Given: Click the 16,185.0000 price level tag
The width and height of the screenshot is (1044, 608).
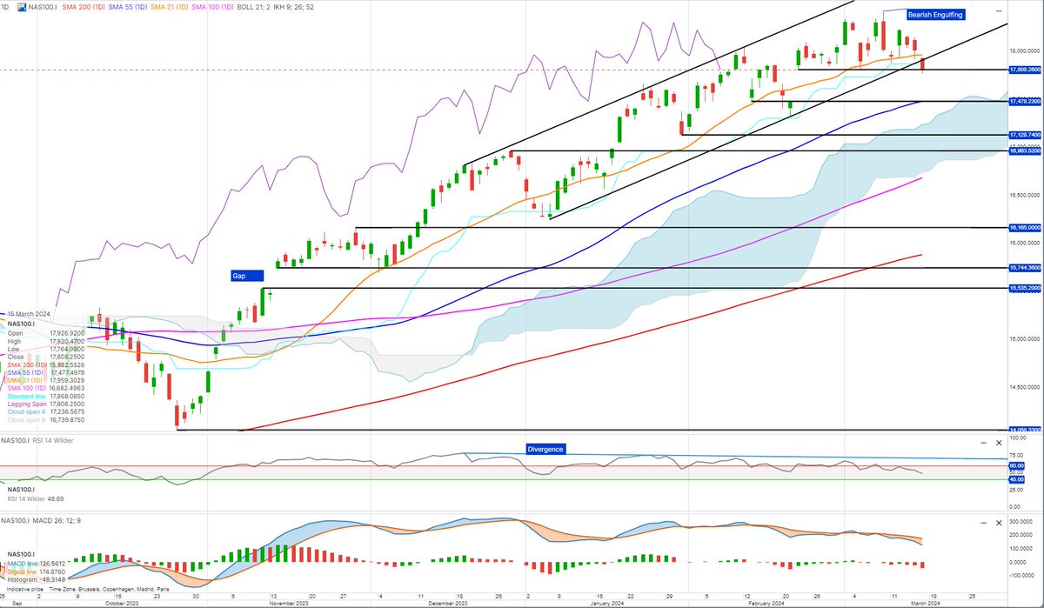Looking at the screenshot, I should (1024, 228).
